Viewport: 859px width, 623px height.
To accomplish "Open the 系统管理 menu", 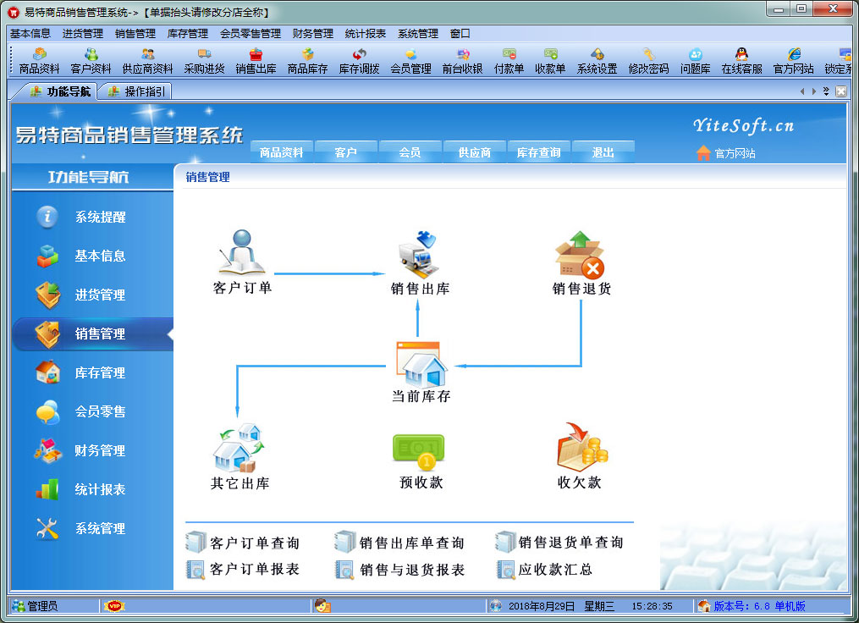I will (x=418, y=33).
